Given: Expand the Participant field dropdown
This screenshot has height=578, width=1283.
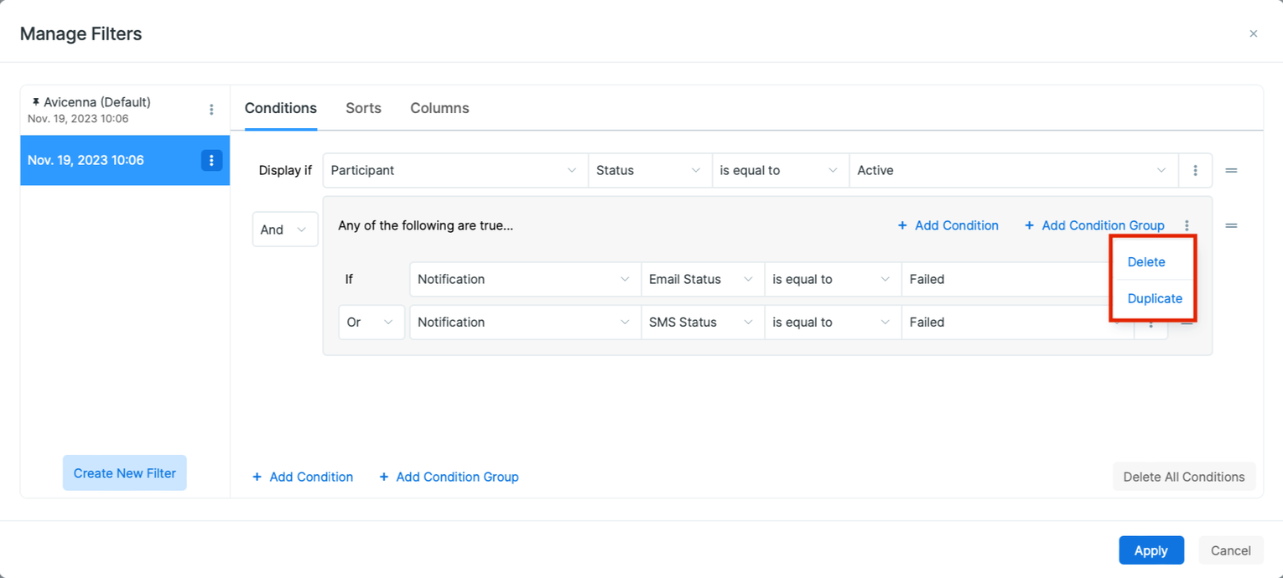Looking at the screenshot, I should [x=455, y=170].
